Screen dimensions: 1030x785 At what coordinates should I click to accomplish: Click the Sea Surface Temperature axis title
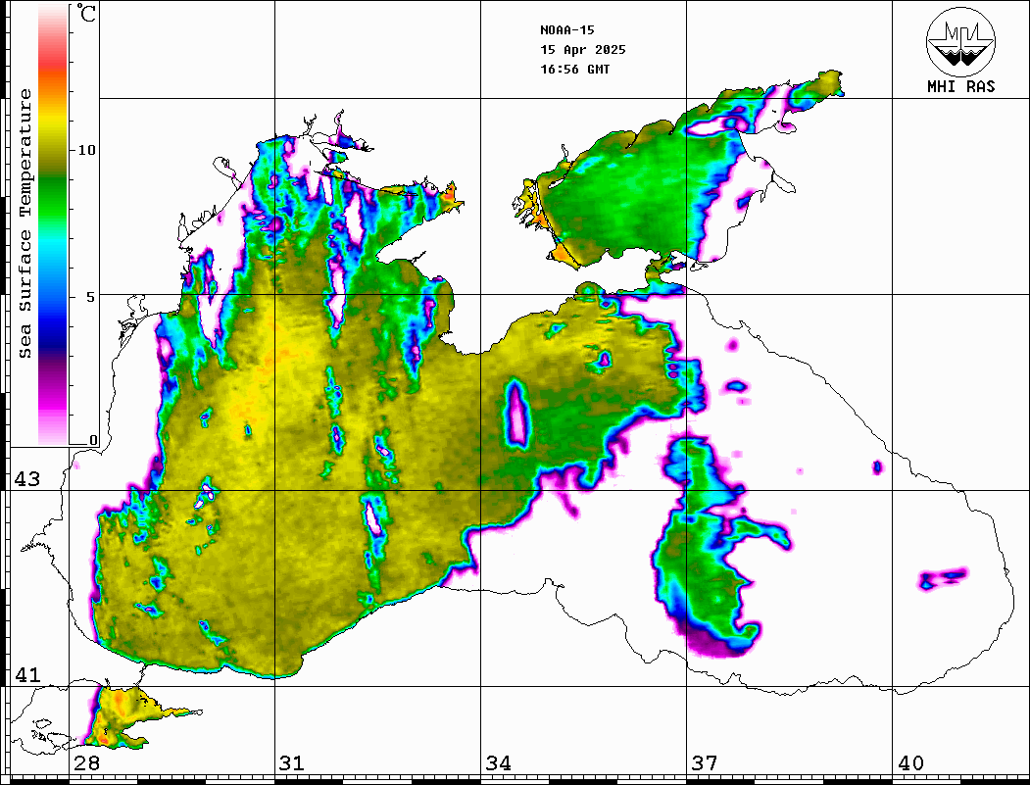tap(25, 224)
